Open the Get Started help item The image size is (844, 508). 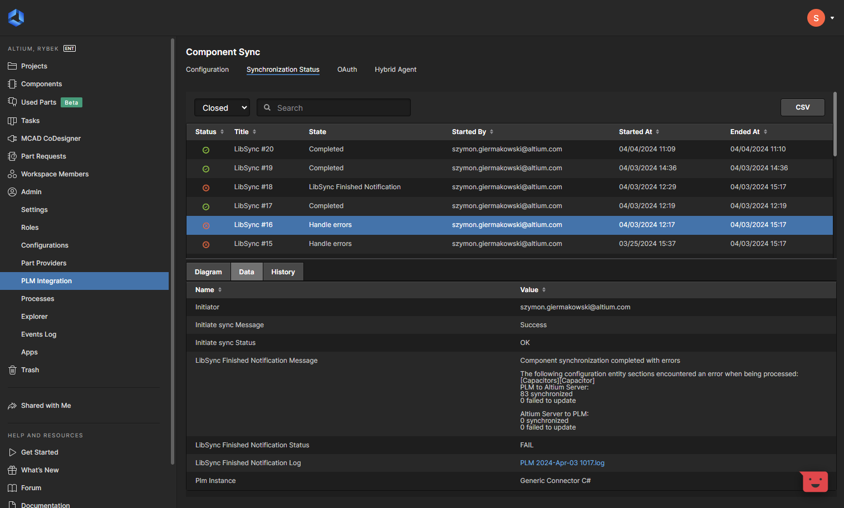(40, 452)
